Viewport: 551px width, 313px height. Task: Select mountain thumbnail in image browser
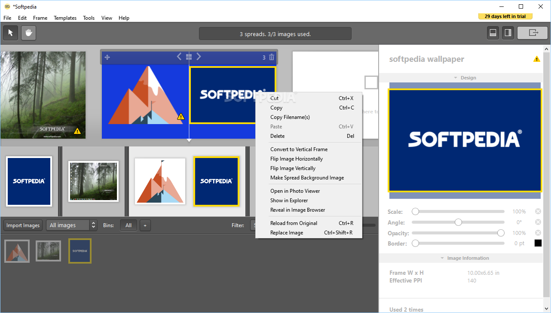click(17, 251)
